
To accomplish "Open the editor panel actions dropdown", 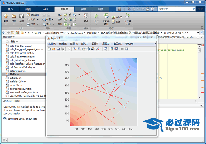I will click(198, 37).
